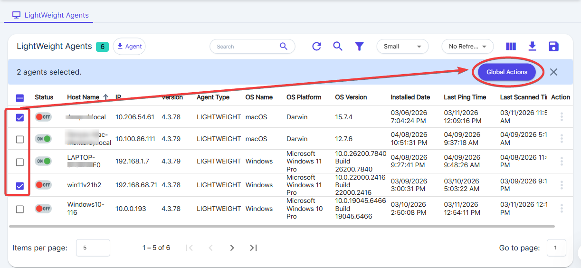Open the filter funnel icon
581x268 pixels.
tap(360, 46)
